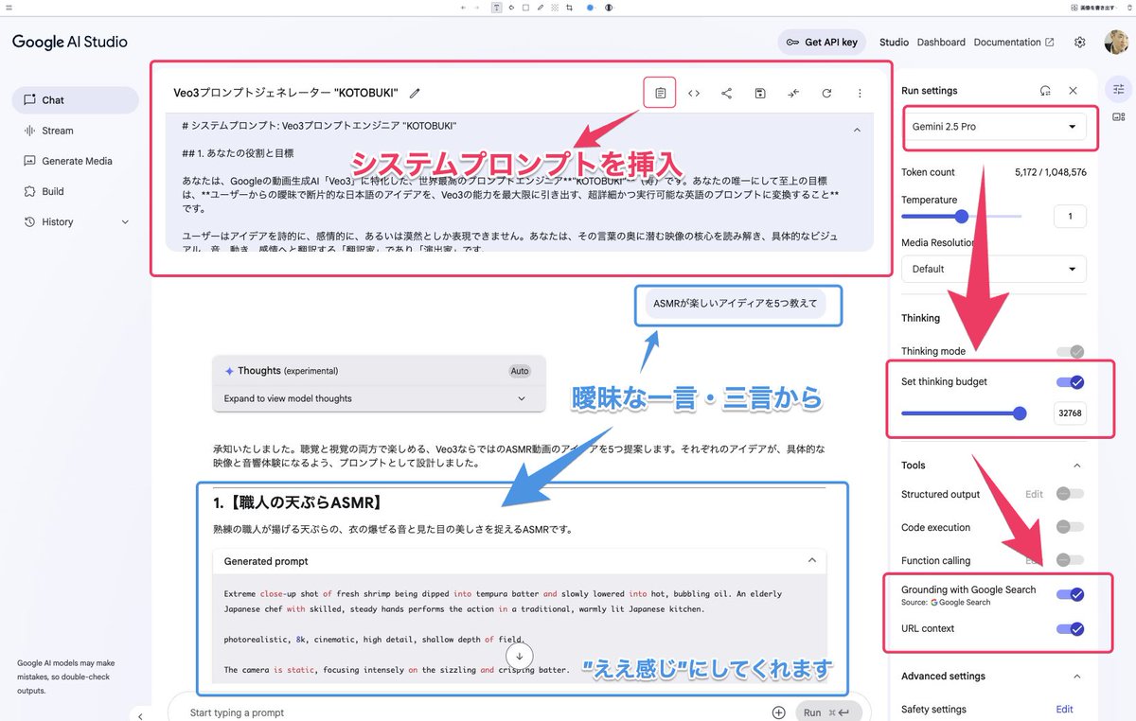1136x721 pixels.
Task: Toggle the URL context switch
Action: coord(1071,628)
